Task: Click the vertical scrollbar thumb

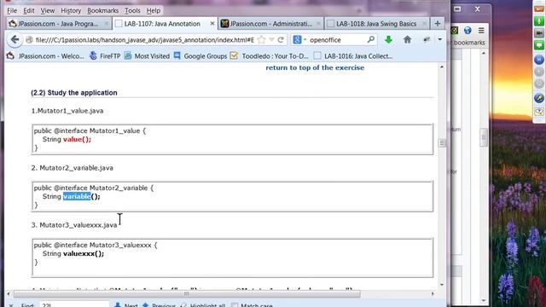Action: [442, 142]
